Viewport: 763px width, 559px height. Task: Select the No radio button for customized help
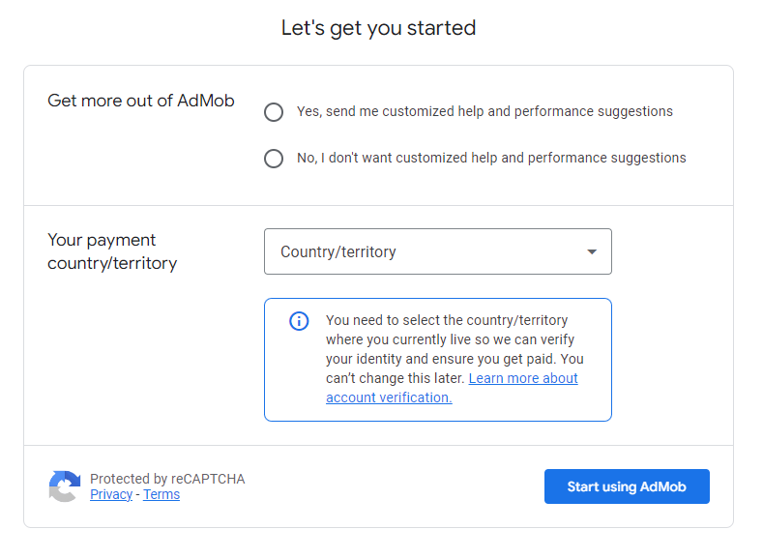coord(274,159)
